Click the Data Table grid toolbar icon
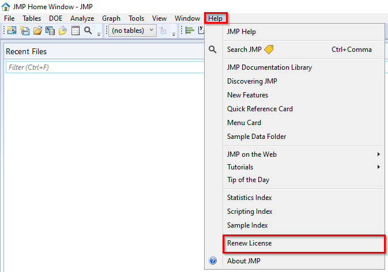 click(75, 31)
